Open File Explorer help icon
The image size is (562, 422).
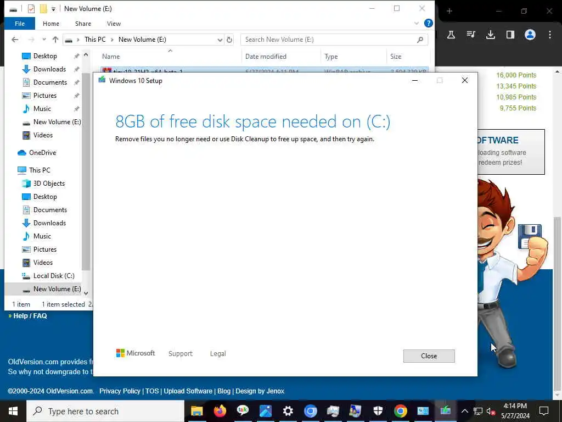[x=428, y=23]
